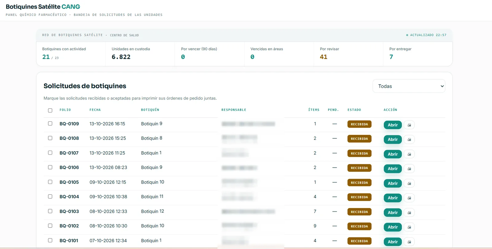
Task: Print order for request BQ-0106
Action: click(x=409, y=168)
